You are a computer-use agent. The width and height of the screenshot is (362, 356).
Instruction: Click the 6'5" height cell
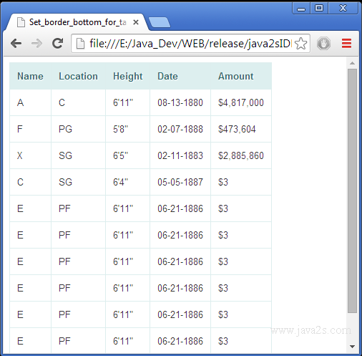coord(127,155)
